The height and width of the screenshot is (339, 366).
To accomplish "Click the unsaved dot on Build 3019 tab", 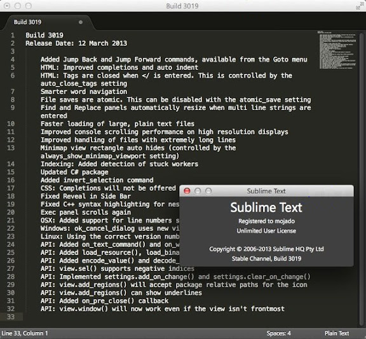I will 81,22.
